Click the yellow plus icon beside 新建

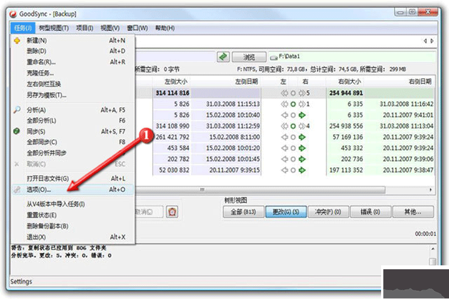click(x=17, y=40)
